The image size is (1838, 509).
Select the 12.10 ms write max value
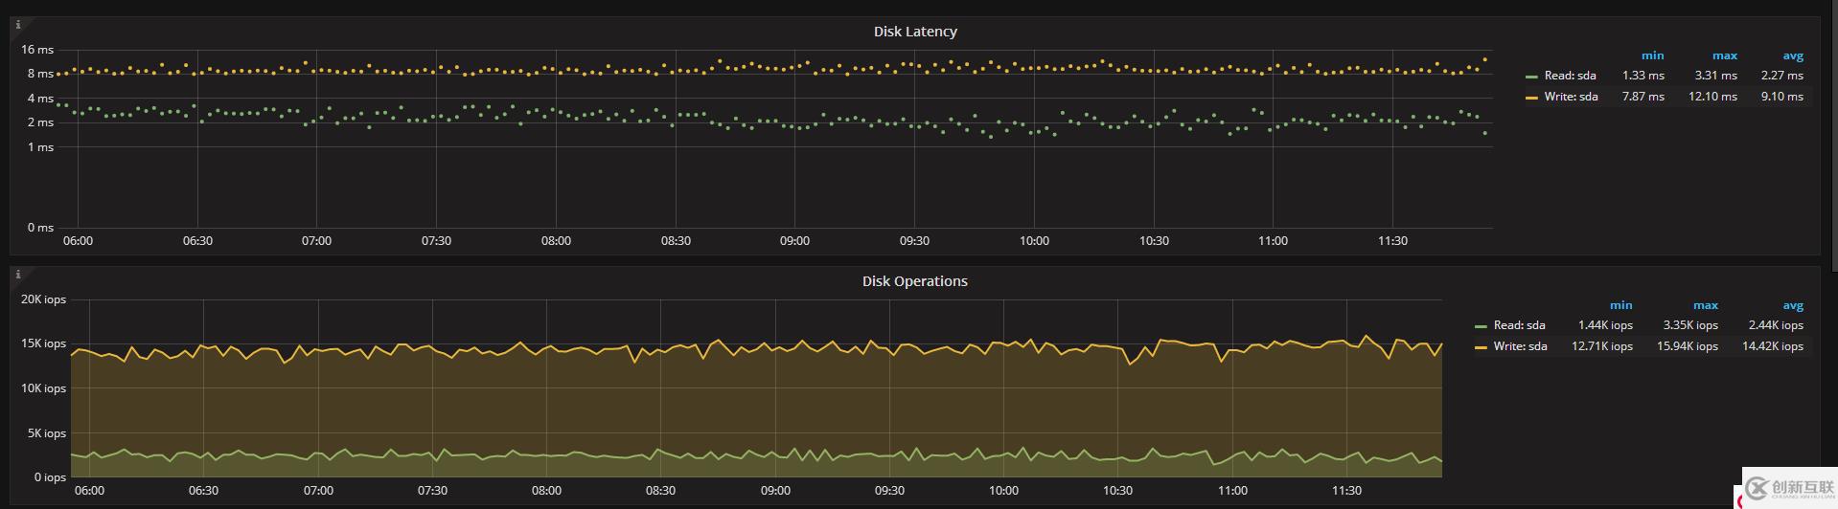click(x=1712, y=97)
